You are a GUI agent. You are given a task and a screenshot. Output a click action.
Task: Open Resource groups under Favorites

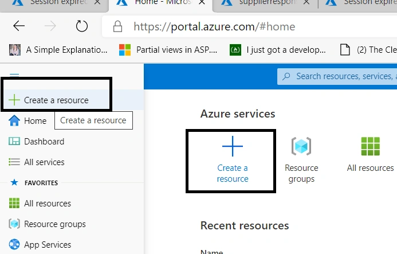pyautogui.click(x=54, y=224)
